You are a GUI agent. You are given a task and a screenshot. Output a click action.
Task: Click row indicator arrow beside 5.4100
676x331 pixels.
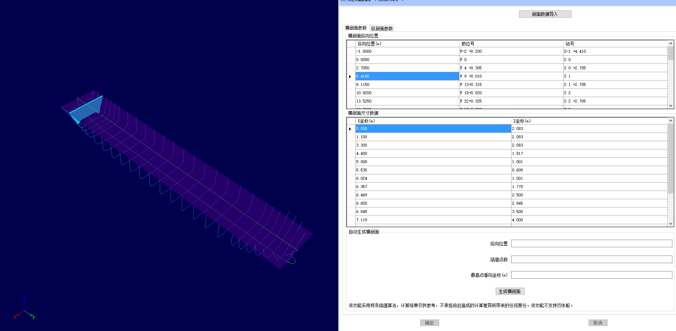[x=350, y=77]
